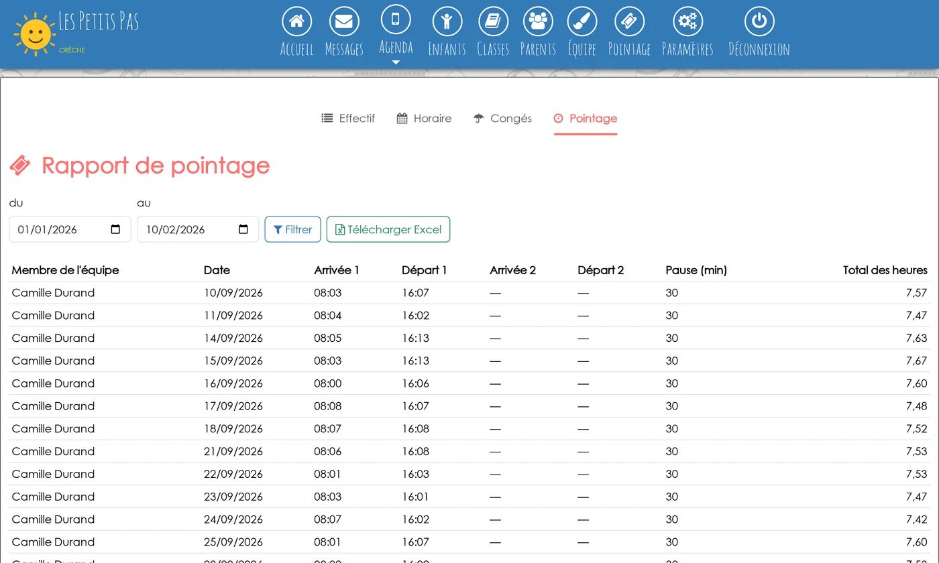The height and width of the screenshot is (563, 939).
Task: Open the Parents group icon
Action: click(x=538, y=21)
